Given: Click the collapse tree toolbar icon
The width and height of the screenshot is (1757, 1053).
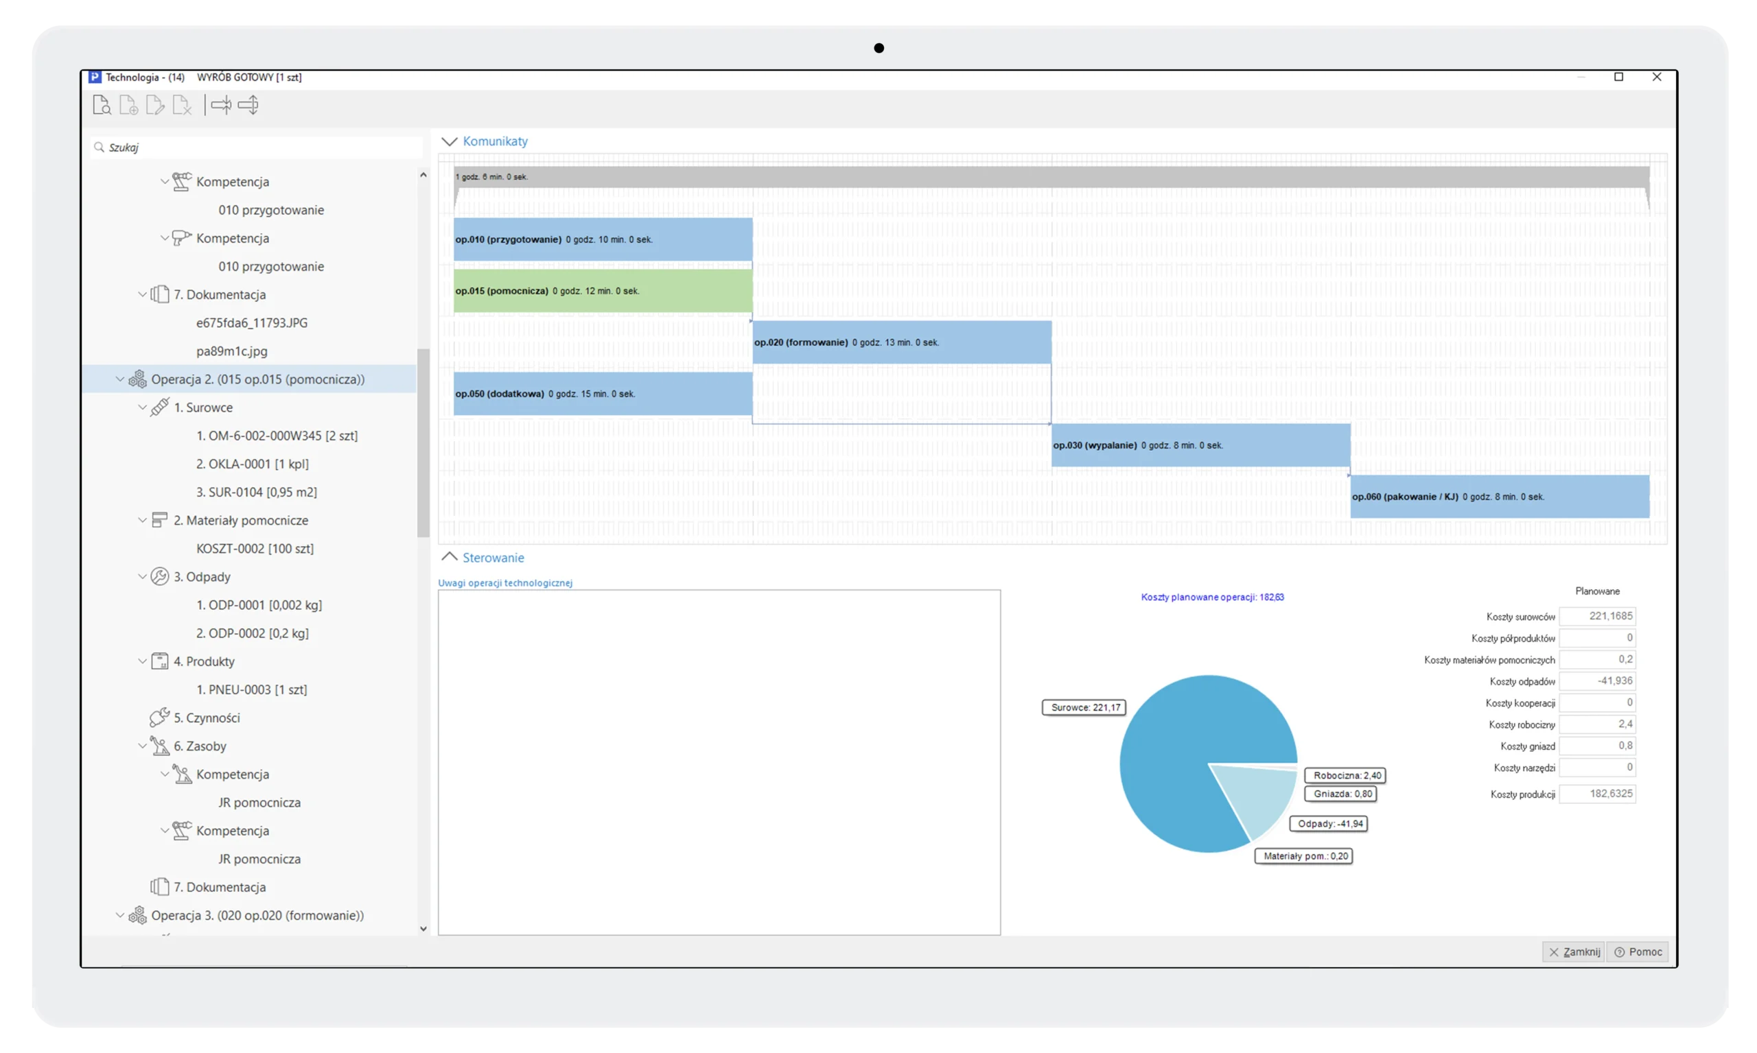Looking at the screenshot, I should coord(221,105).
